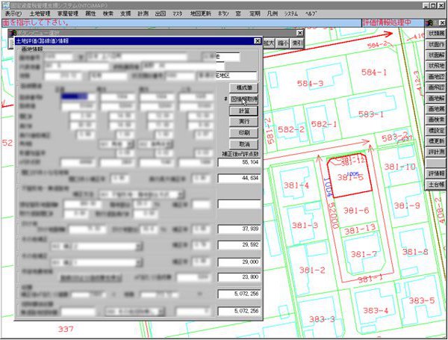Click the application icon in main title bar
The width and height of the screenshot is (448, 340).
pos(5,5)
